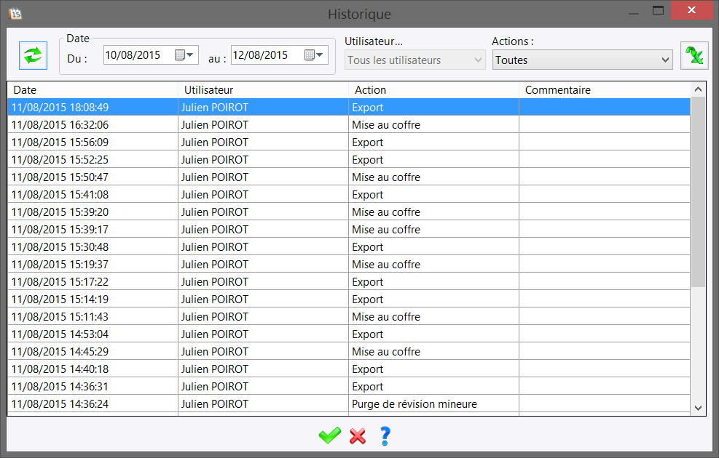Select the row dated 11/08/2015 14:53:04
Screen dimensions: 719x458
[x=349, y=334]
